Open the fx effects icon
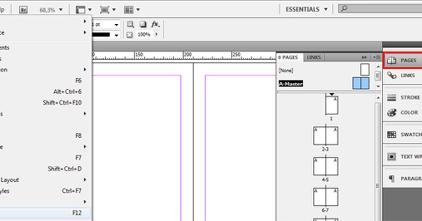 pyautogui.click(x=155, y=24)
